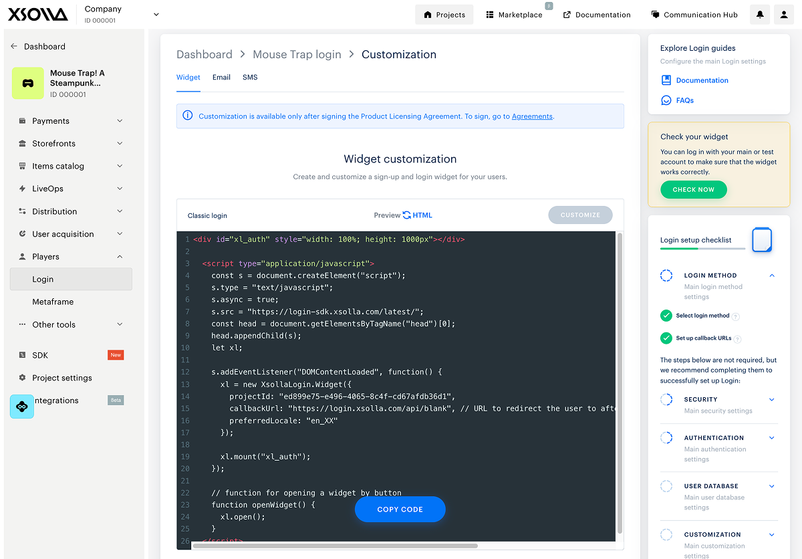This screenshot has width=802, height=559.
Task: Click the Login setup checklist progress bar
Action: [702, 248]
